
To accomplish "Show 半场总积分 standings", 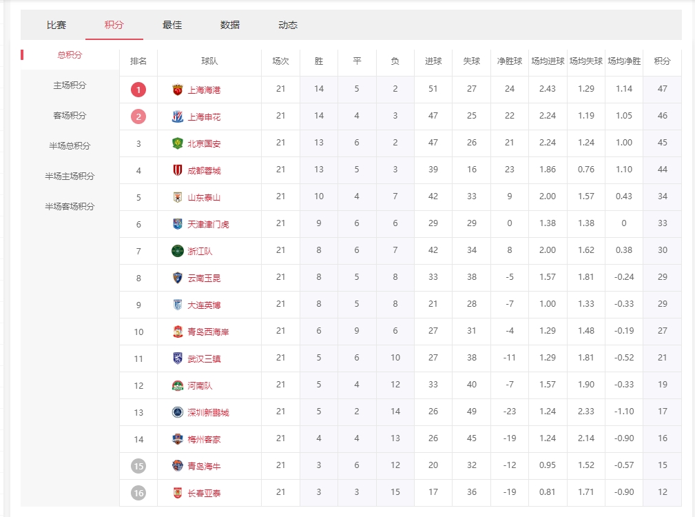I will pos(70,146).
